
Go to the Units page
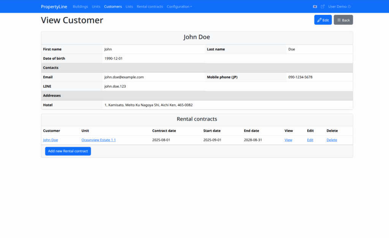[96, 6]
